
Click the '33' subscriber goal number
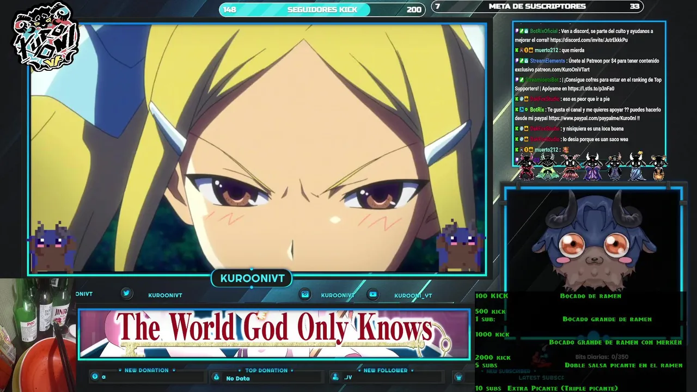pyautogui.click(x=634, y=7)
